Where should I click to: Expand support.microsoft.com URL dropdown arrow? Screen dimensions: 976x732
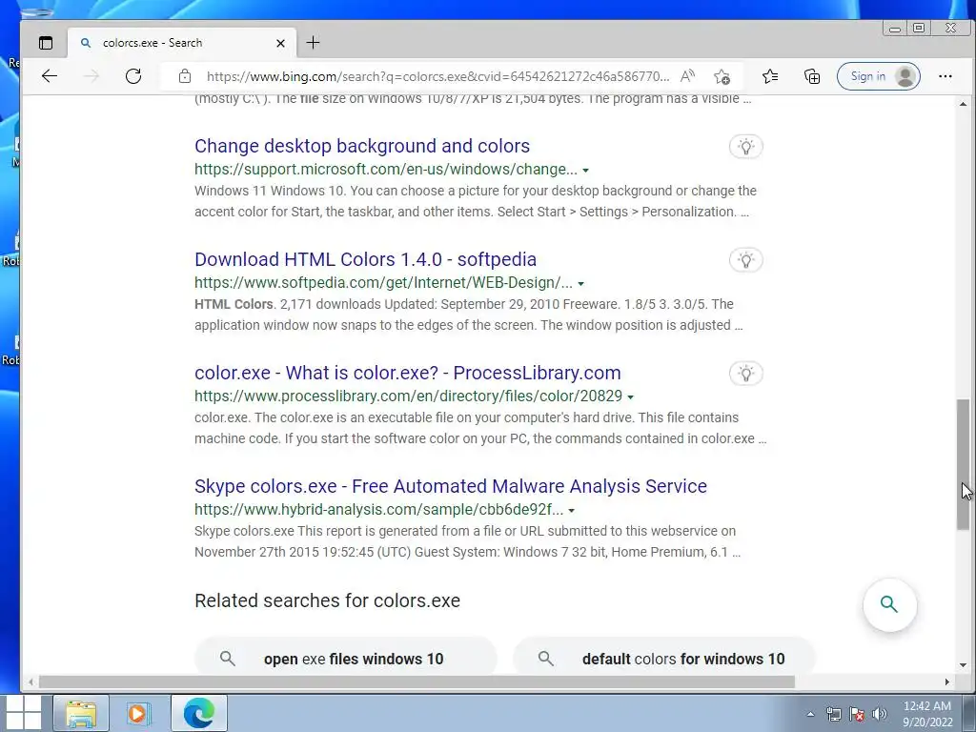(x=585, y=170)
